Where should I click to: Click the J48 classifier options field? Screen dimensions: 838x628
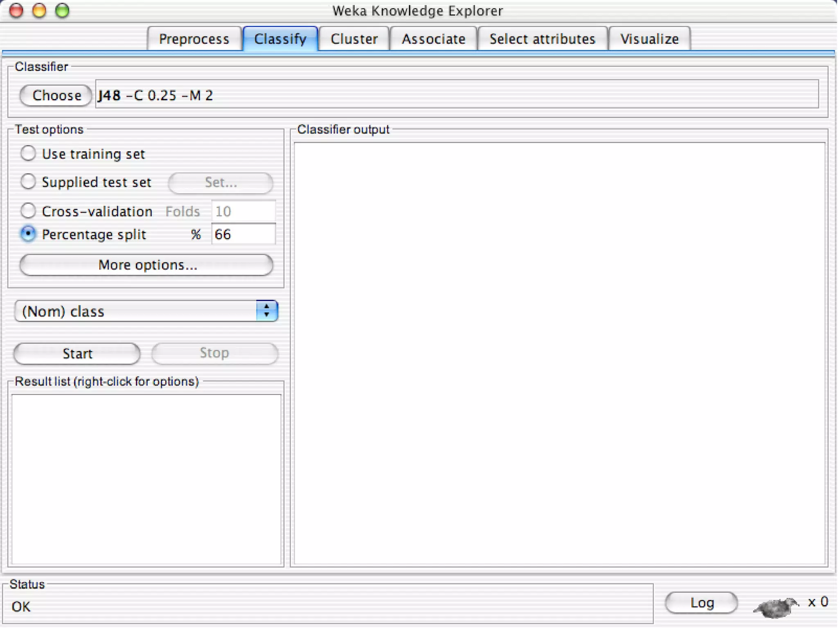tap(456, 95)
